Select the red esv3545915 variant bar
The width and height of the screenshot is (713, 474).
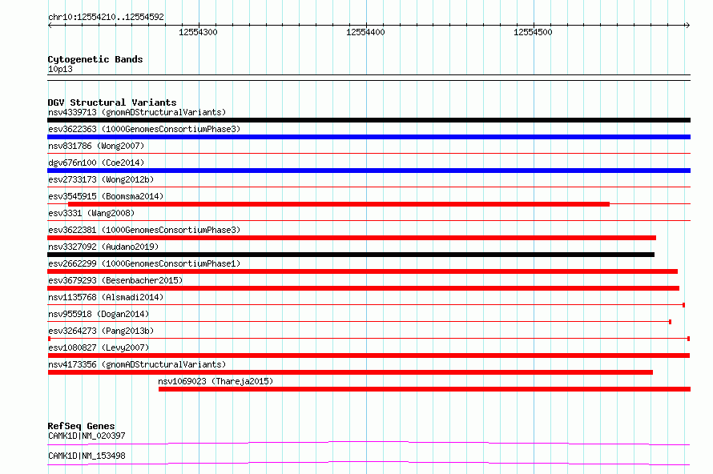point(339,204)
